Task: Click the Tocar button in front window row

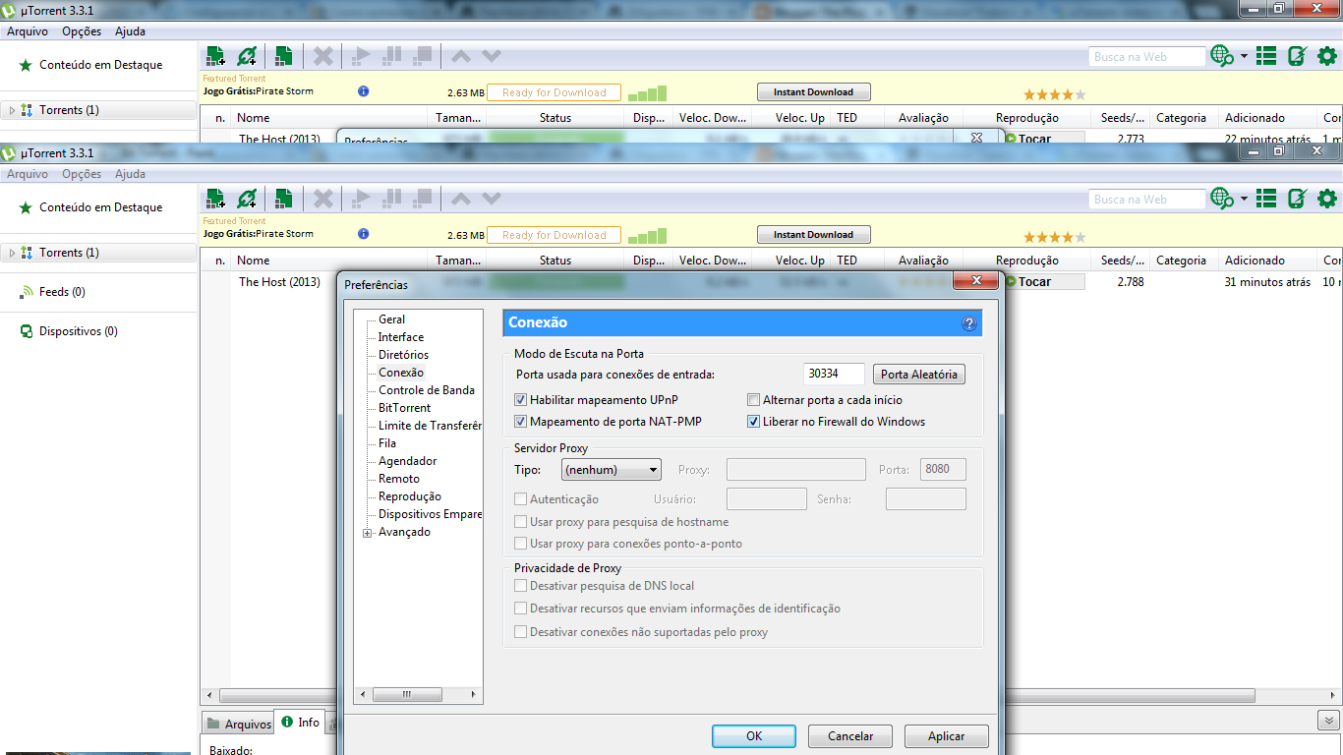Action: coord(1044,282)
